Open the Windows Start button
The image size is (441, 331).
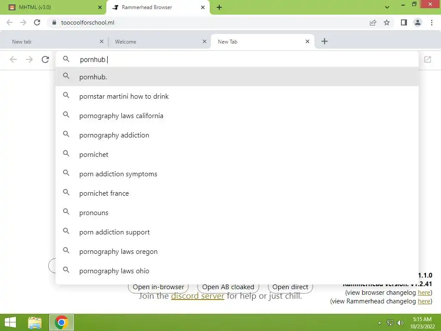[x=10, y=322]
